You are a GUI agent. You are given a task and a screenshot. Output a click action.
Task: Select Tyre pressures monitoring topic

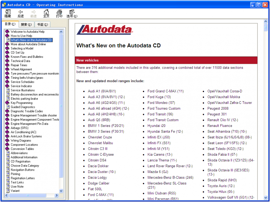pos(35,74)
